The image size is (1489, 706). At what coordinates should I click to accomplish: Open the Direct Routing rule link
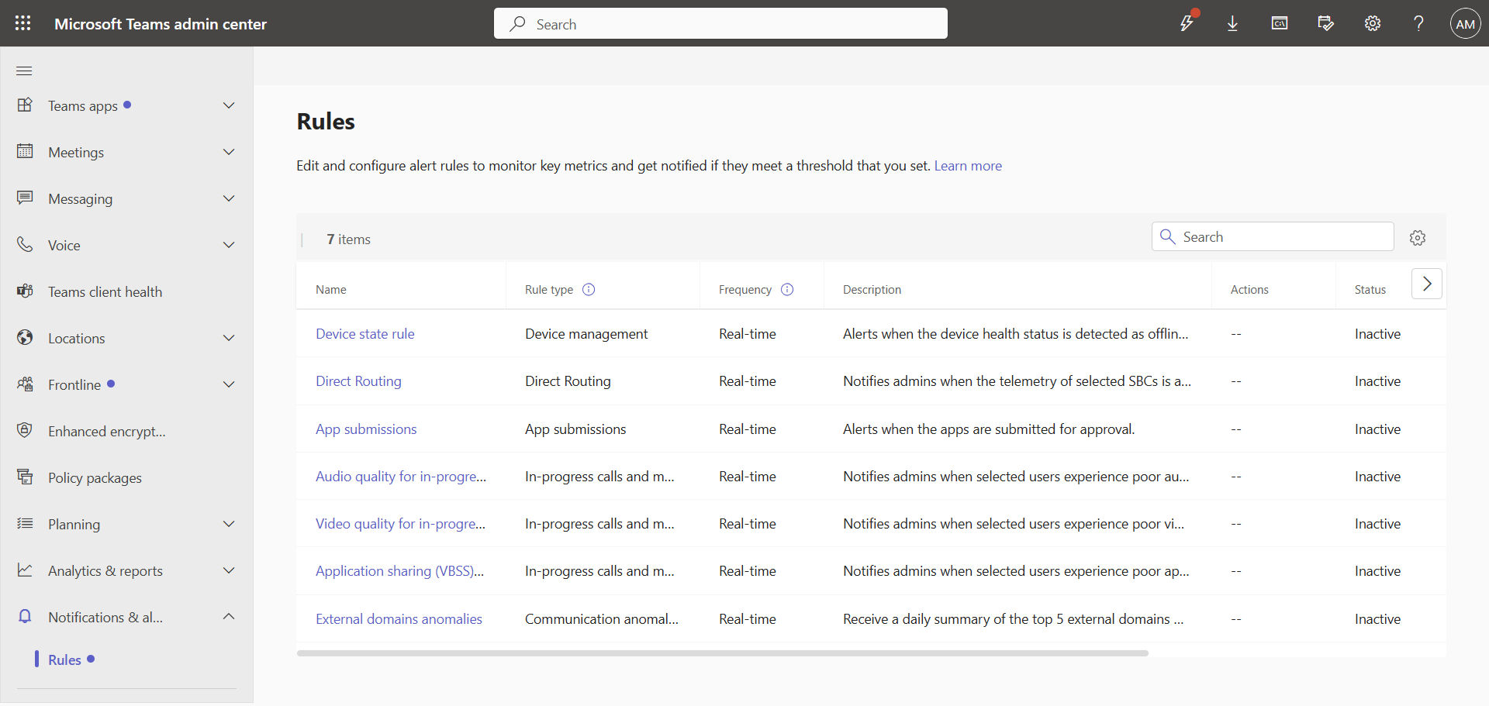point(358,381)
